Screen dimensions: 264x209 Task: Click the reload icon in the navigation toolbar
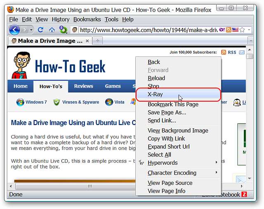pos(40,30)
